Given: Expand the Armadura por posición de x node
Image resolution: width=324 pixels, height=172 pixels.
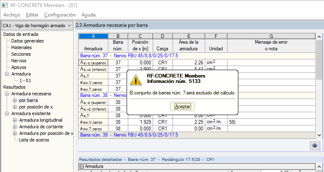Looking at the screenshot, I should click(14, 133).
